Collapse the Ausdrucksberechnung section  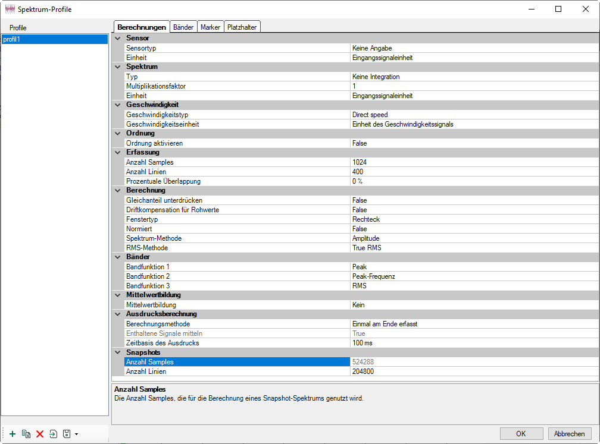click(118, 314)
